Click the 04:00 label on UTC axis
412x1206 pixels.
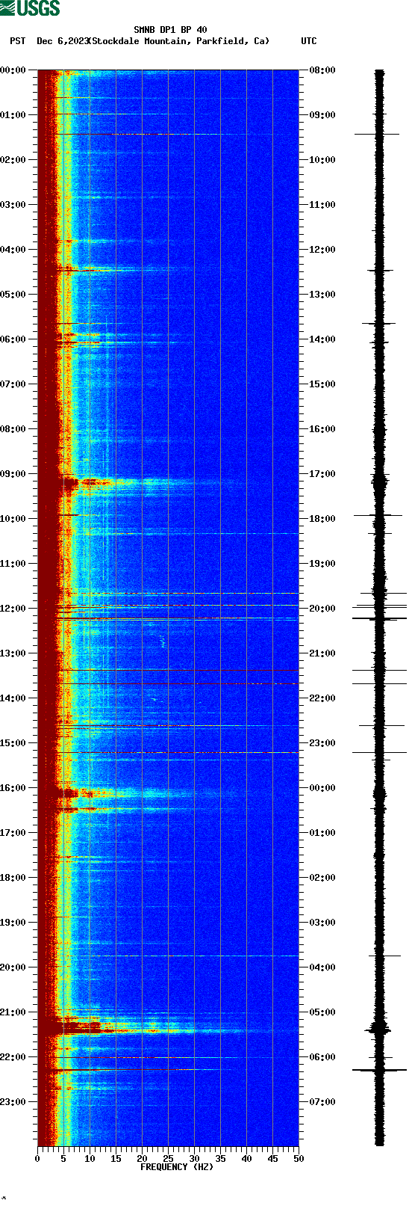(322, 967)
